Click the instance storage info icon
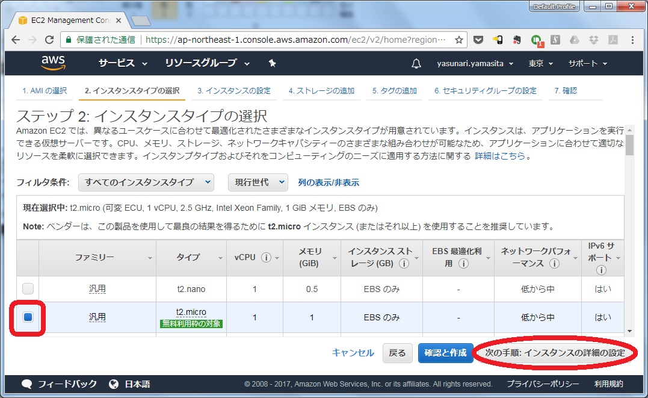The height and width of the screenshot is (398, 648). 404,263
